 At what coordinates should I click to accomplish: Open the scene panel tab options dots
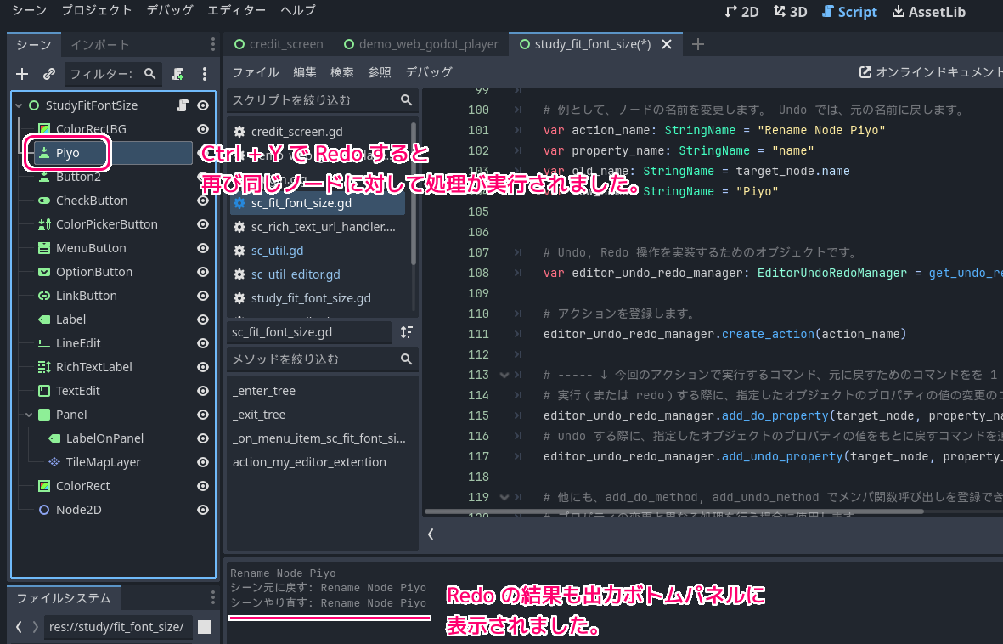pyautogui.click(x=212, y=44)
